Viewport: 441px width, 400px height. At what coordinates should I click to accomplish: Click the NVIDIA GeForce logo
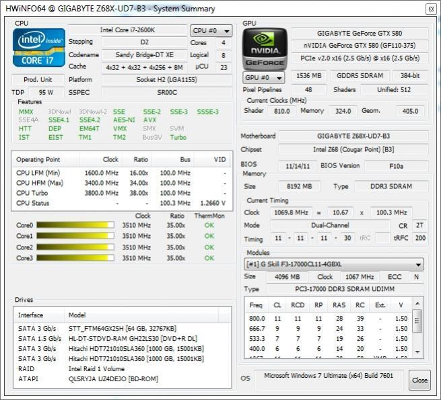(265, 49)
